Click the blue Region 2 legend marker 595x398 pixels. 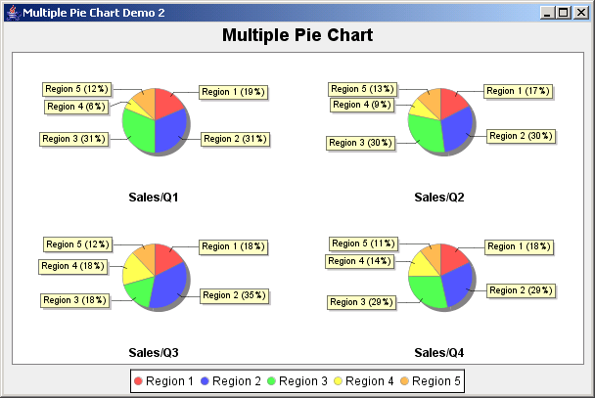pos(205,380)
